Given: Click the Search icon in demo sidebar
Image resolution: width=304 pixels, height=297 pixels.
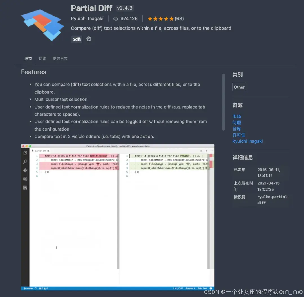Looking at the screenshot, I should [25, 162].
